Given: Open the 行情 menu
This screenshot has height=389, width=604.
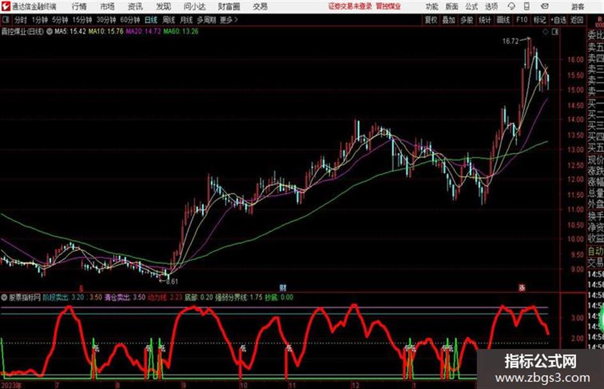Looking at the screenshot, I should [x=79, y=6].
